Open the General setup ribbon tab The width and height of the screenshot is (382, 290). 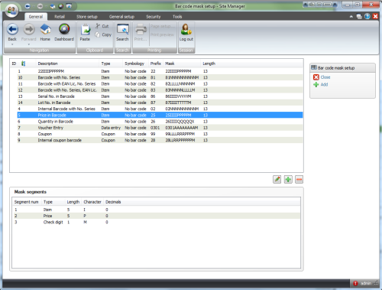pos(121,17)
